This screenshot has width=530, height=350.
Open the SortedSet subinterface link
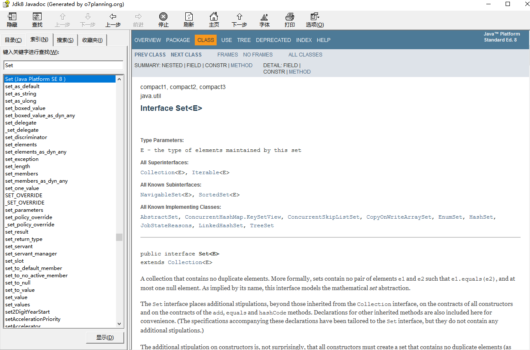[214, 195]
